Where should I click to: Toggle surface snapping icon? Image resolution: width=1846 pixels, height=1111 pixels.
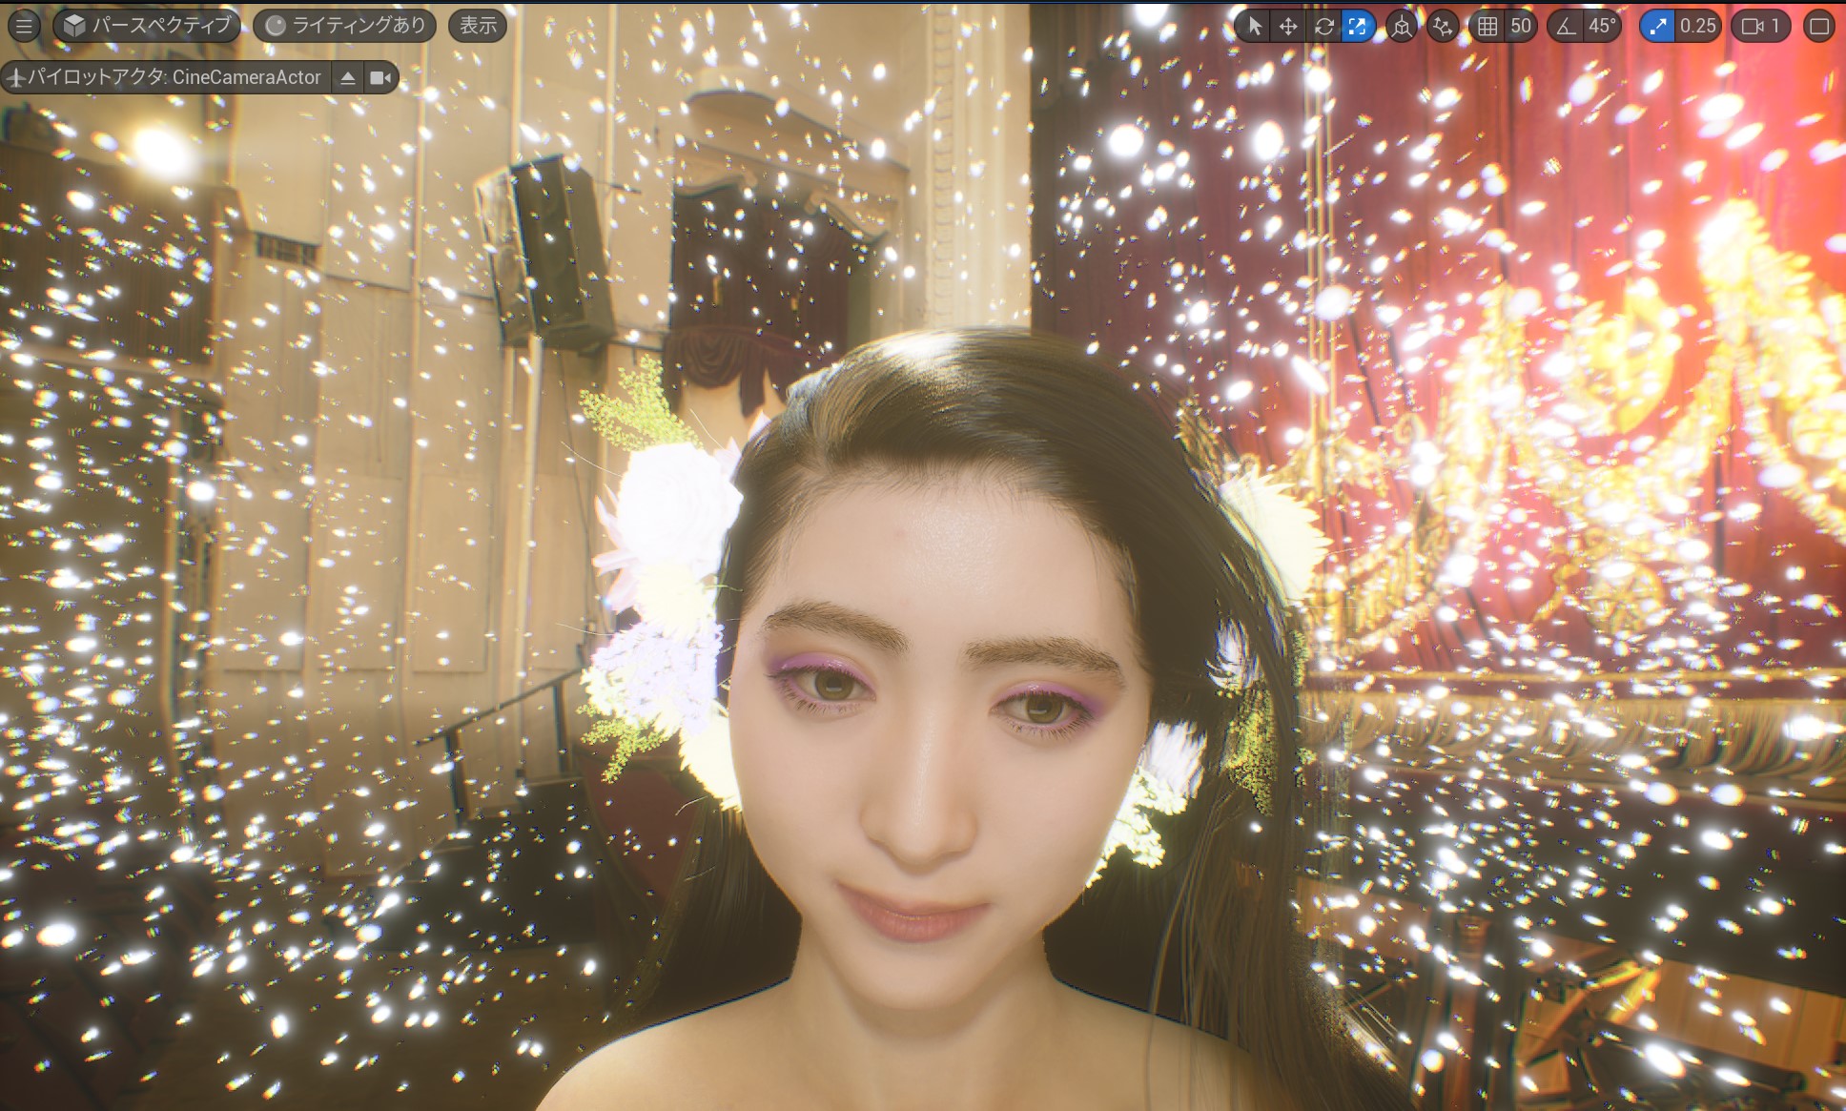[x=1443, y=26]
